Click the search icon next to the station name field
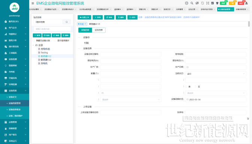 (67, 22)
